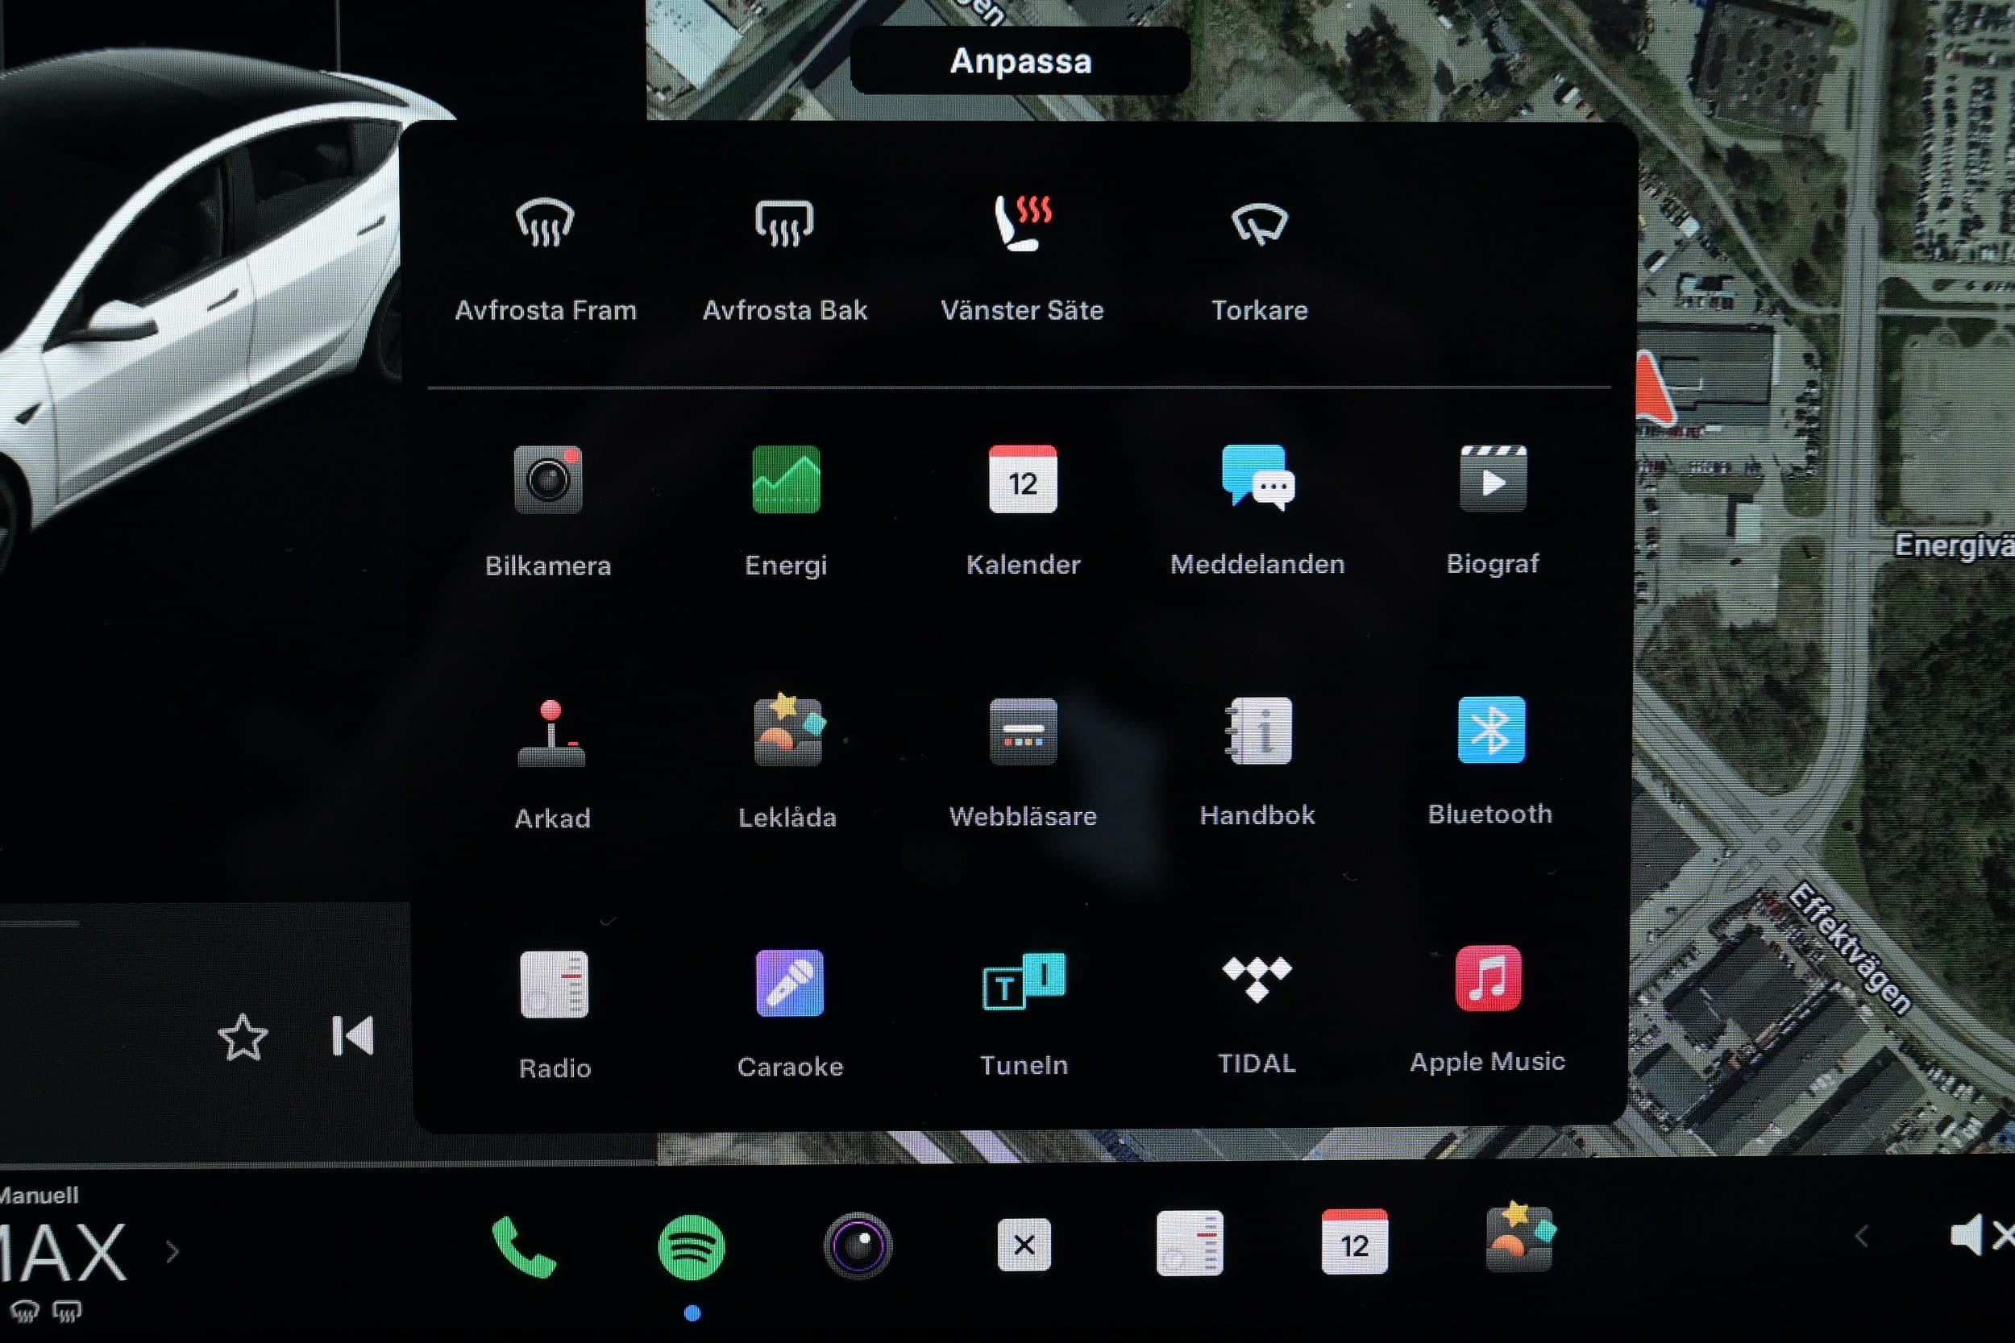
Task: Toggle Avfrosta Fram front defrost
Action: (545, 223)
